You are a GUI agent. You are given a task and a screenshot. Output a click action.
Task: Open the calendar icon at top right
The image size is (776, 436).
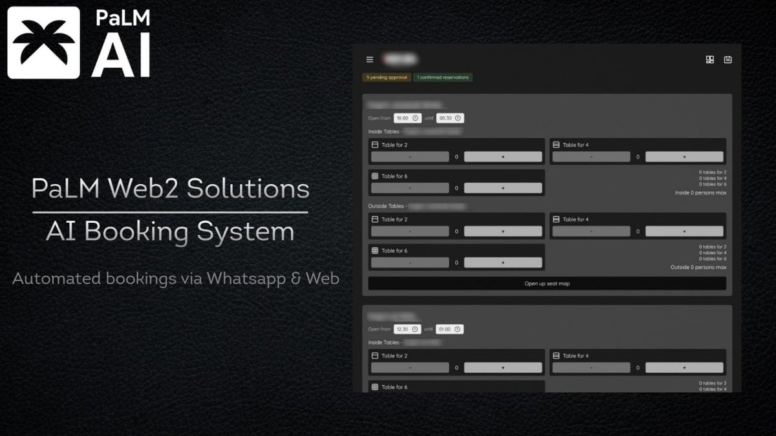tap(728, 59)
